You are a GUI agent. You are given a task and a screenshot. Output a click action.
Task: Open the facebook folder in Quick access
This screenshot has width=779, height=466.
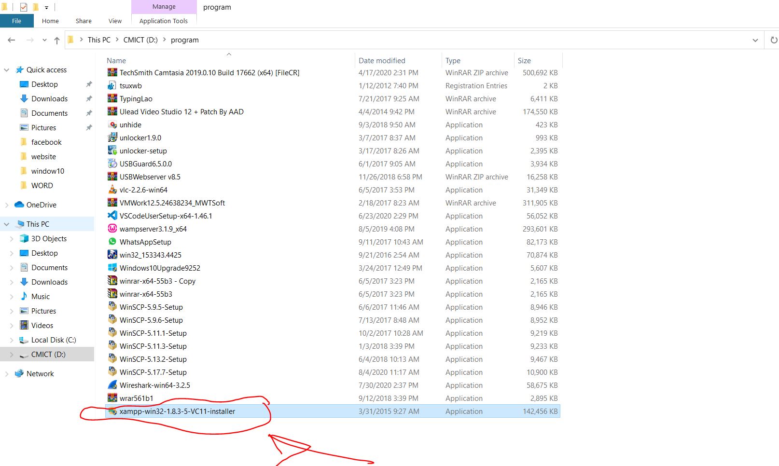point(46,142)
